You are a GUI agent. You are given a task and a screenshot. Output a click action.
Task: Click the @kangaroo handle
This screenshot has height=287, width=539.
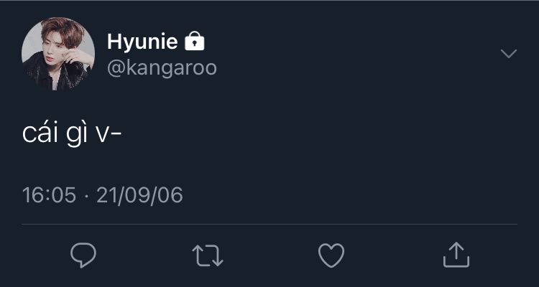(x=162, y=67)
